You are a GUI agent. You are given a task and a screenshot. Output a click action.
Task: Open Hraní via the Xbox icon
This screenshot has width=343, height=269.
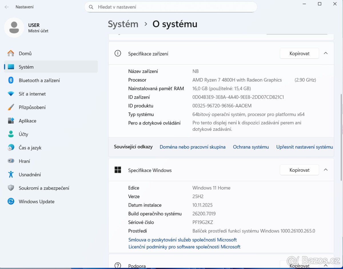point(11,161)
